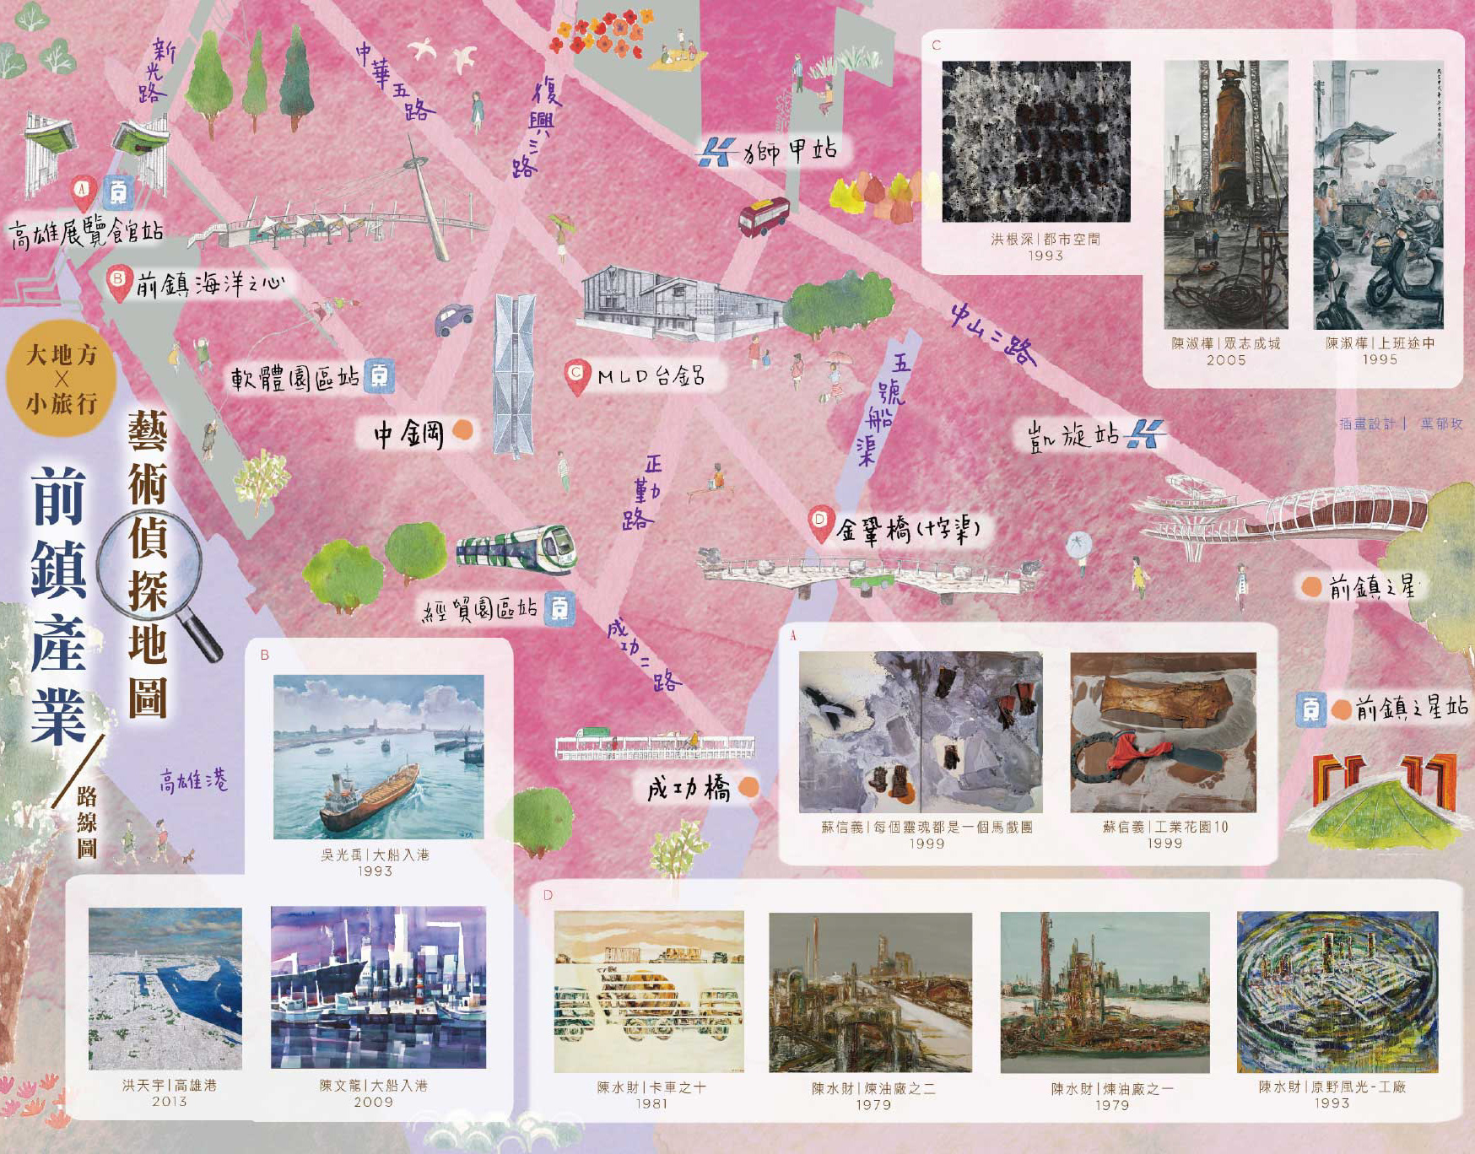1475x1154 pixels.
Task: Click the 新光路 road name
Action: click(x=157, y=69)
